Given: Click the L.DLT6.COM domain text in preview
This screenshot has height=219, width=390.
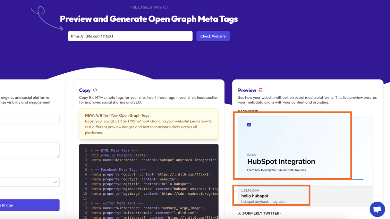Looking at the screenshot, I should click(x=250, y=191).
